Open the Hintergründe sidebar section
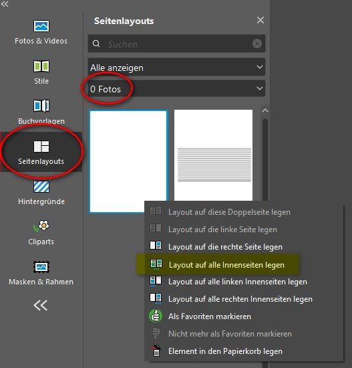 pyautogui.click(x=41, y=193)
